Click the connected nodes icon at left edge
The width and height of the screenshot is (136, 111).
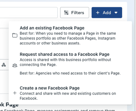[4, 65]
